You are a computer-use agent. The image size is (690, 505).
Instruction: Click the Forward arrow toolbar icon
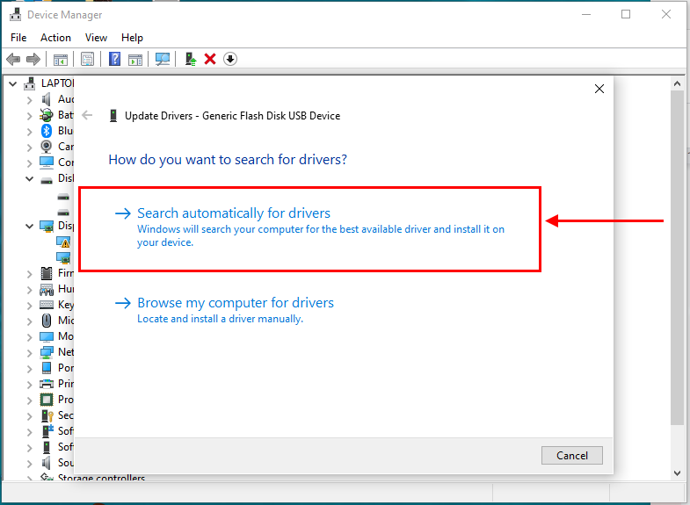tap(33, 59)
